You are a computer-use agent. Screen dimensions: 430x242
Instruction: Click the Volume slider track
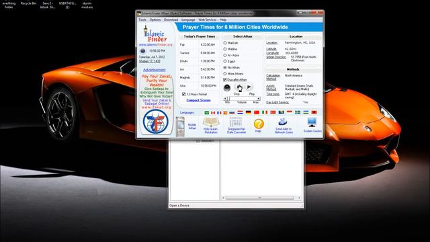click(242, 98)
